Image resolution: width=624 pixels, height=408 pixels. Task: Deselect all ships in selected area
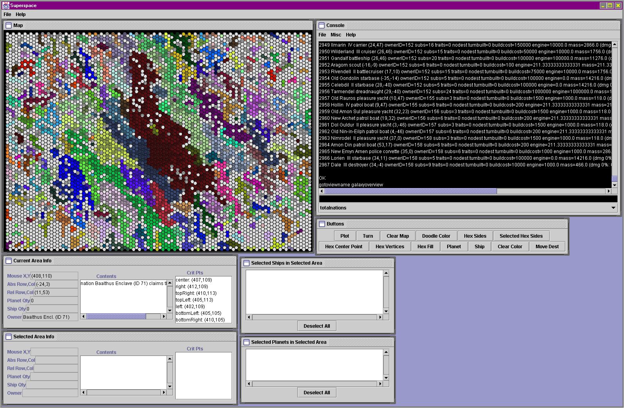[x=316, y=326]
